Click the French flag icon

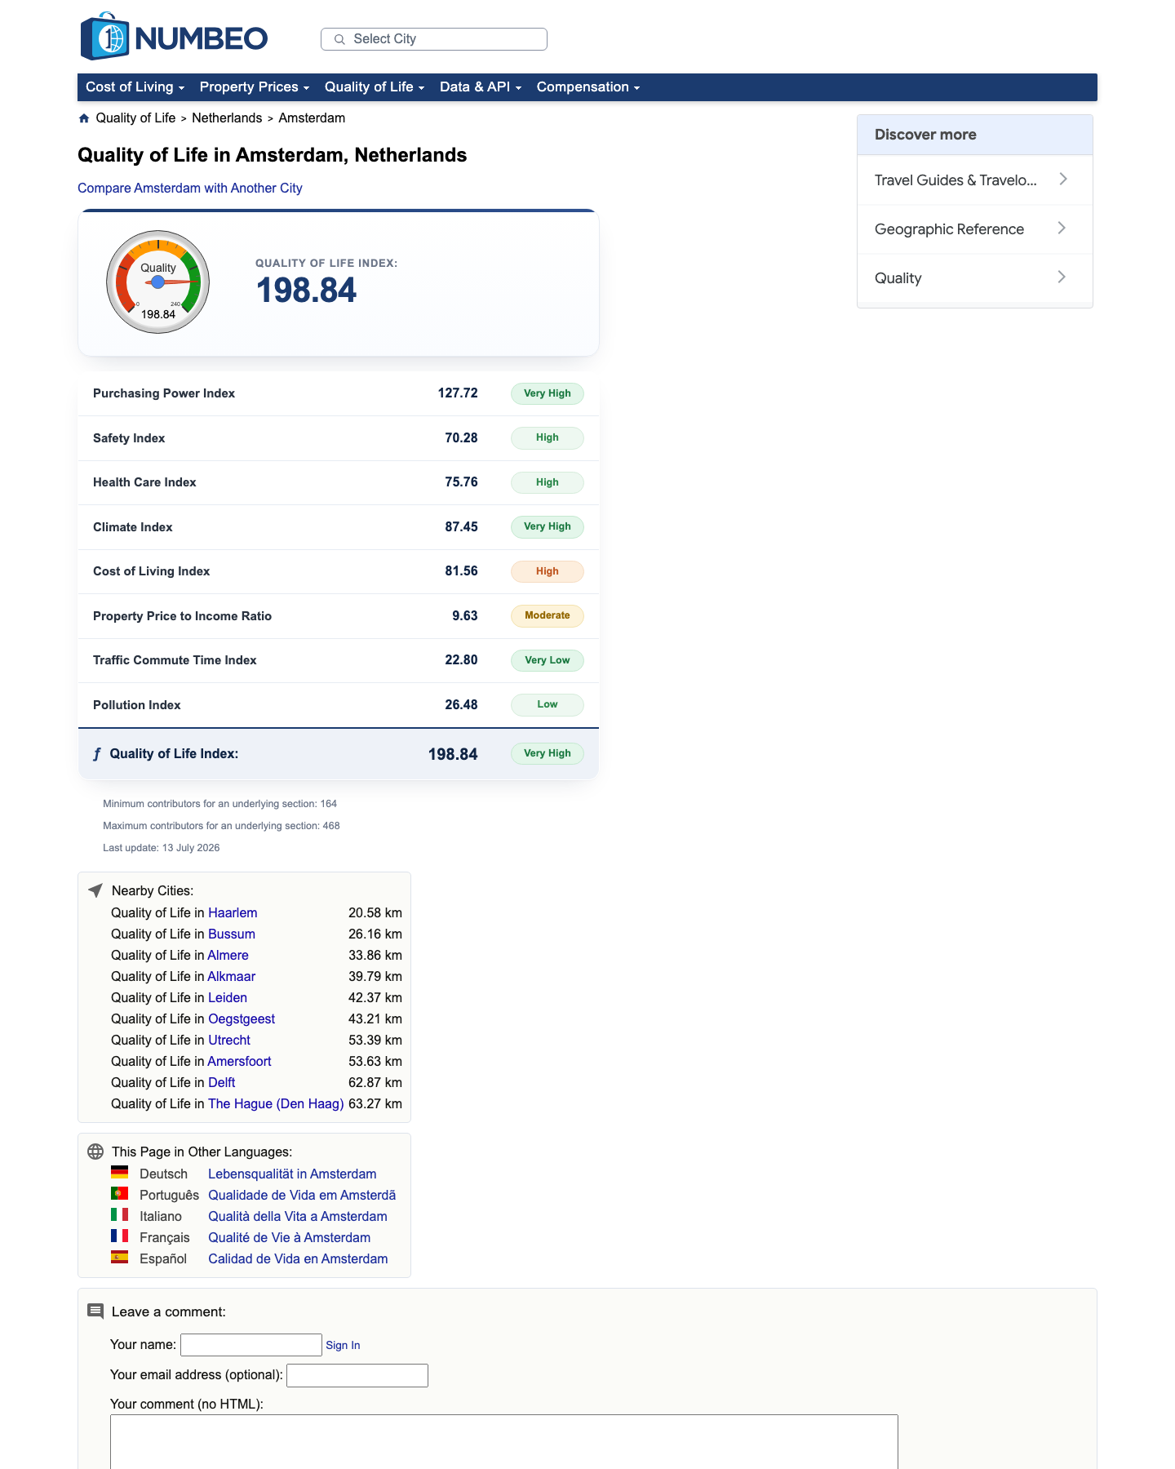[x=120, y=1236]
